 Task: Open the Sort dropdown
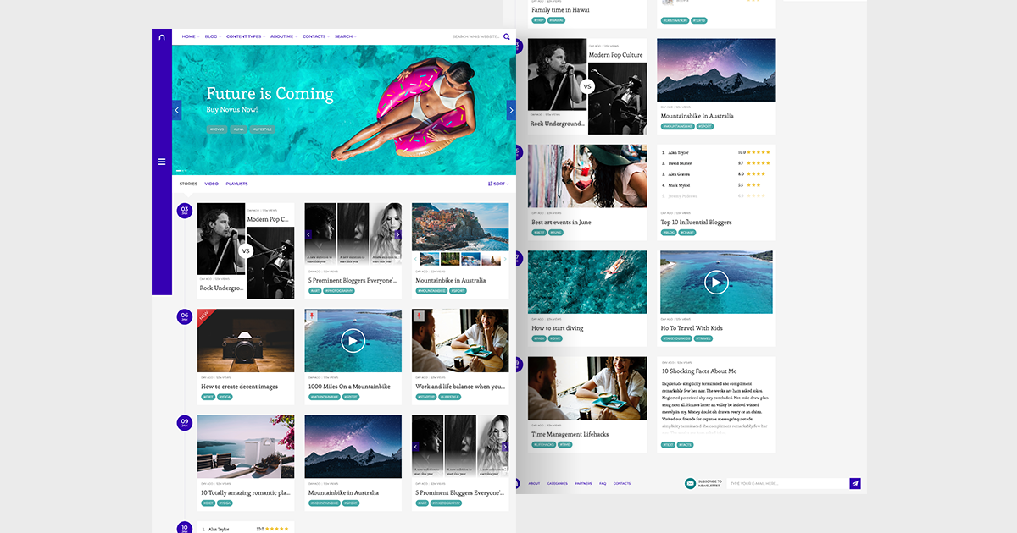pyautogui.click(x=498, y=184)
